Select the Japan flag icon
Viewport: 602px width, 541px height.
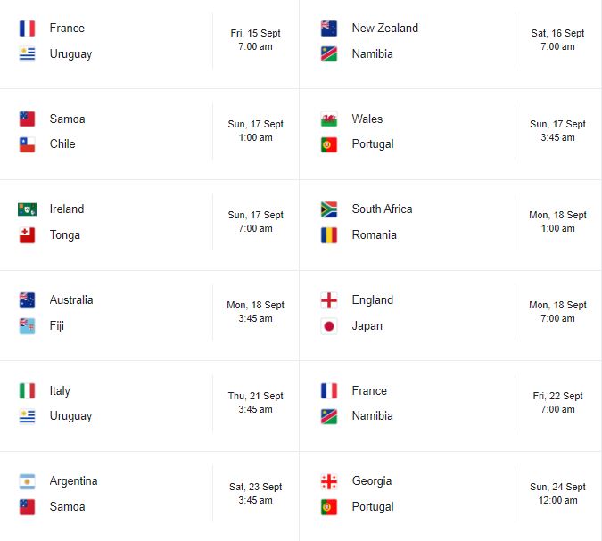(x=329, y=326)
